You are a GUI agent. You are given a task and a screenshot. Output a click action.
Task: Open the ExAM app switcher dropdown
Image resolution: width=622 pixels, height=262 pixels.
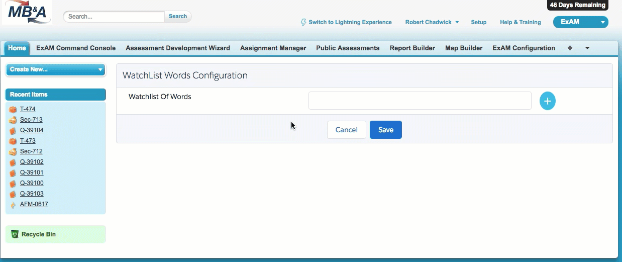click(580, 22)
